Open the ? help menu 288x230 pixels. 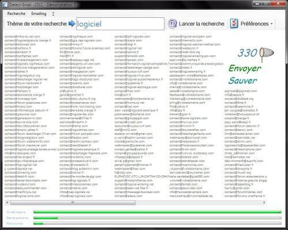(x=53, y=14)
